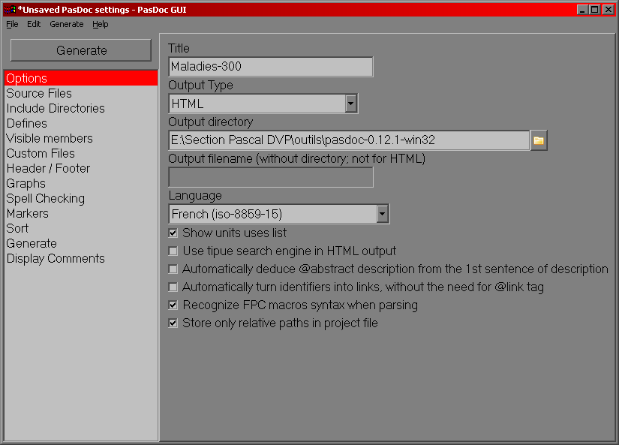Screen dimensions: 619x445
Task: Click the Title input field
Action: click(270, 67)
